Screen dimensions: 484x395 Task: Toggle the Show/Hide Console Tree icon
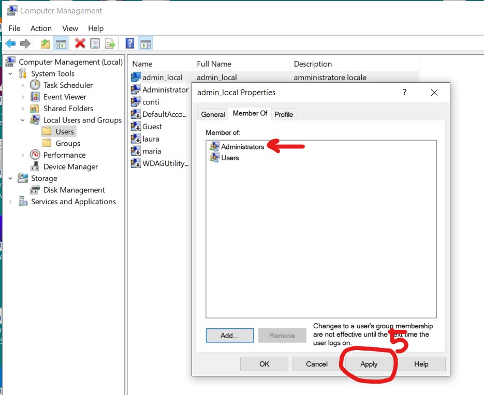coord(61,44)
